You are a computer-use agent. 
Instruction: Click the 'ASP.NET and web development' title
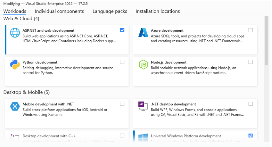click(48, 30)
